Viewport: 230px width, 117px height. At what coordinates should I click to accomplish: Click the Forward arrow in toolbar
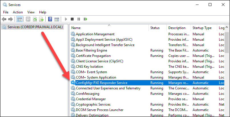11,19
